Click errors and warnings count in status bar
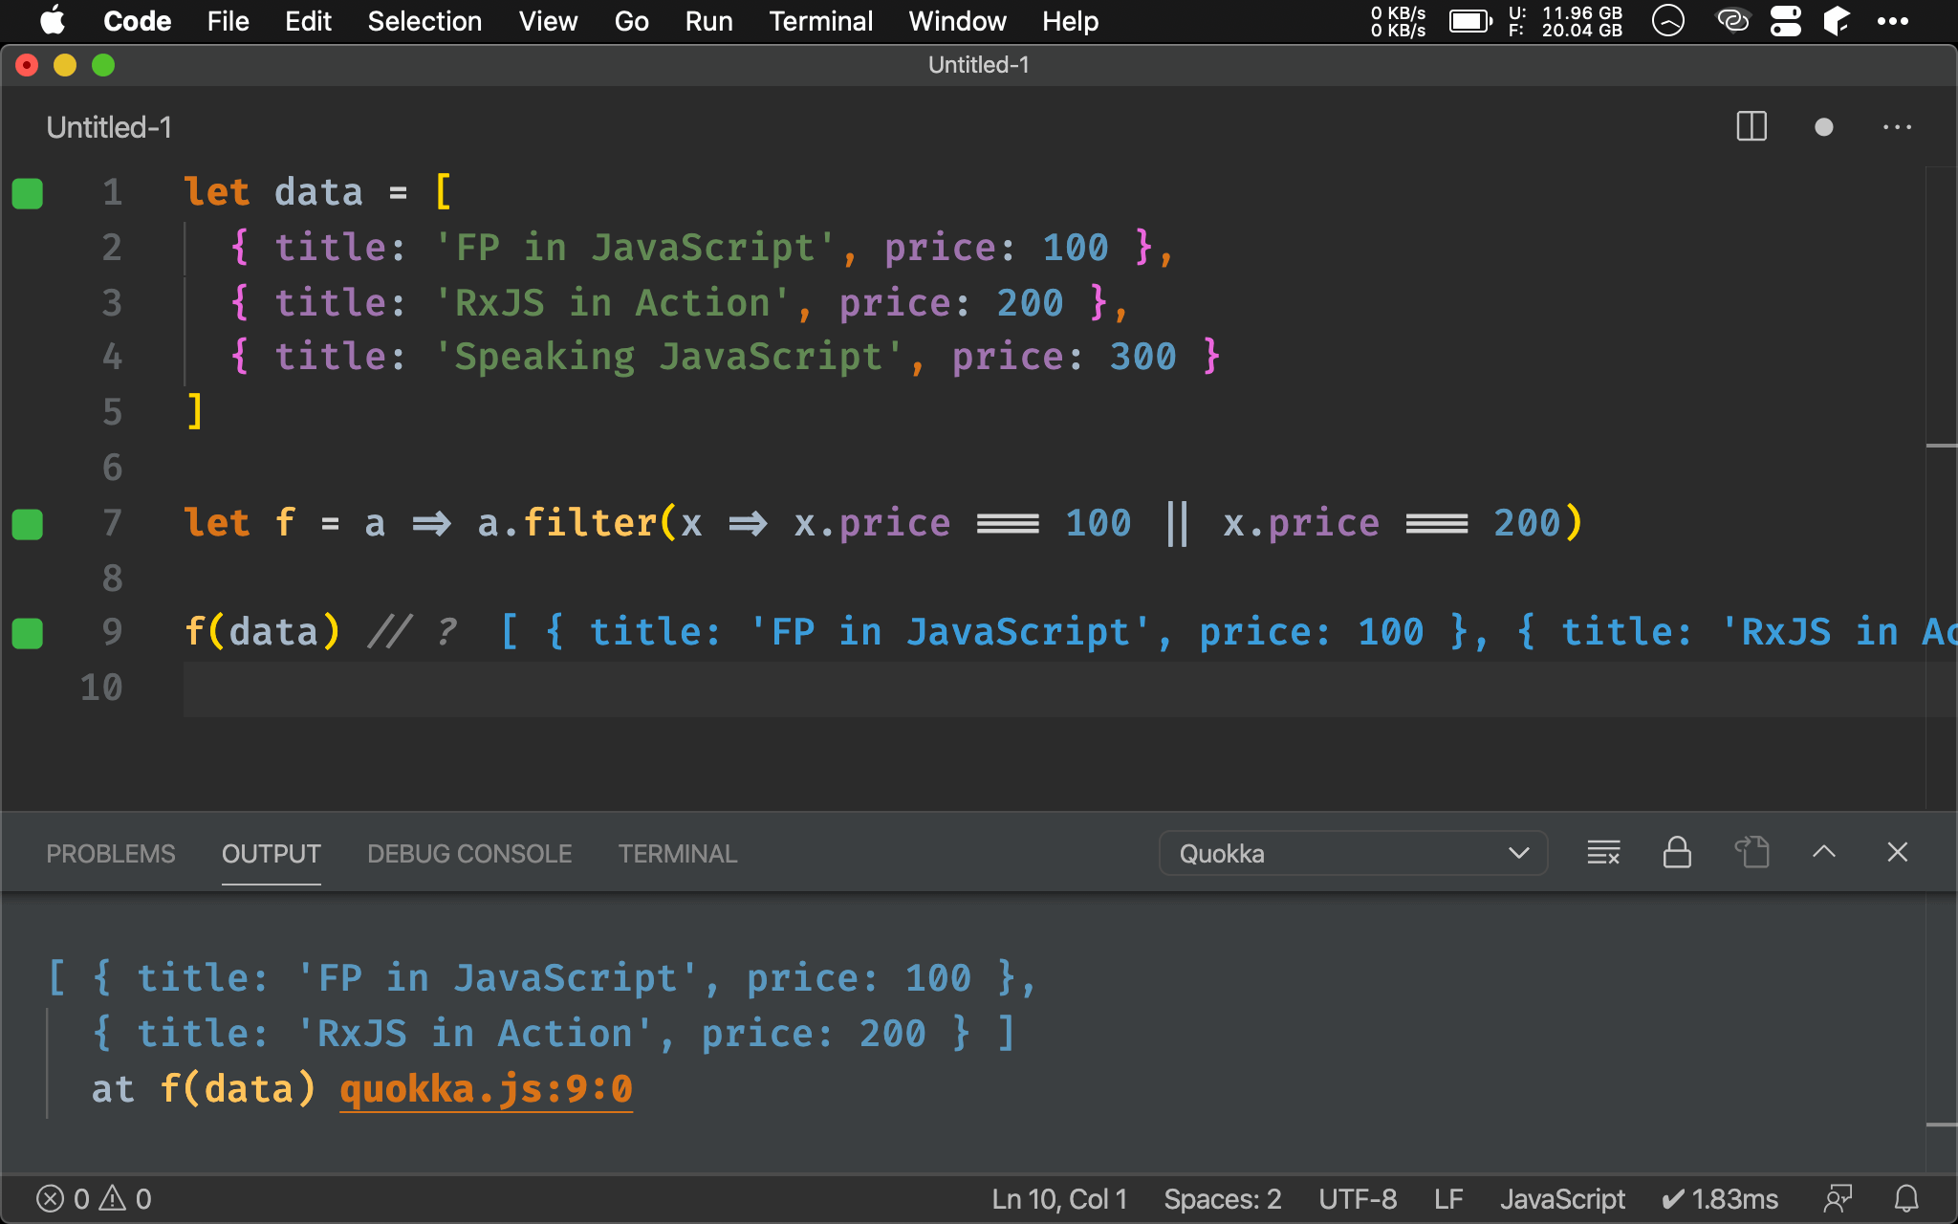Image resolution: width=1958 pixels, height=1224 pixels. (x=94, y=1199)
